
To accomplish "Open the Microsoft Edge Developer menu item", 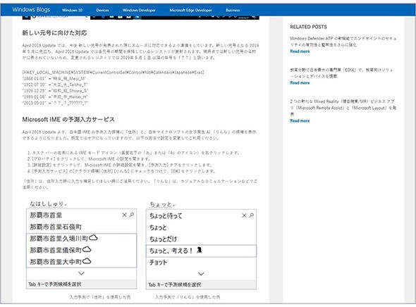I will 190,11.
